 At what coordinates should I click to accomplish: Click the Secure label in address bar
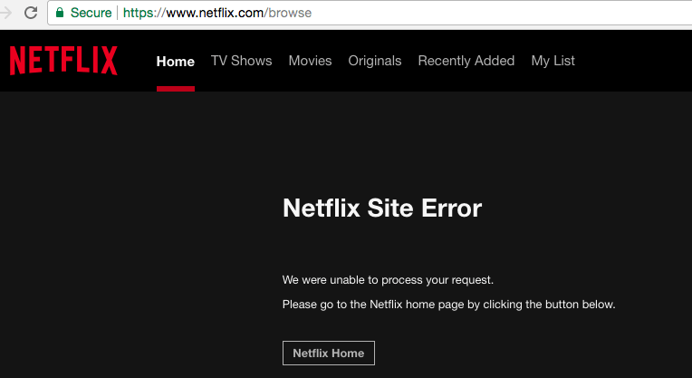[x=91, y=13]
